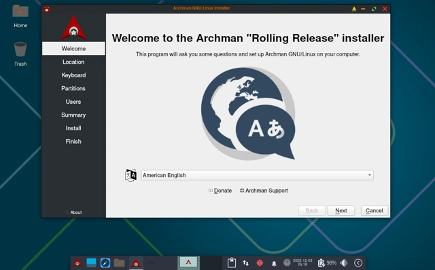435x270 pixels.
Task: Close the installer with the red X
Action: point(385,9)
